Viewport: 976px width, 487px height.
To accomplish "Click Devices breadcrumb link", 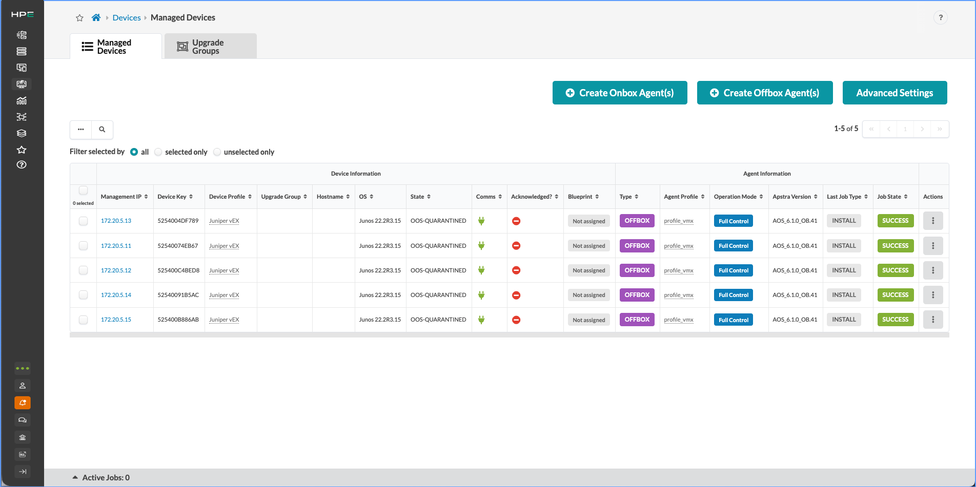I will (127, 17).
